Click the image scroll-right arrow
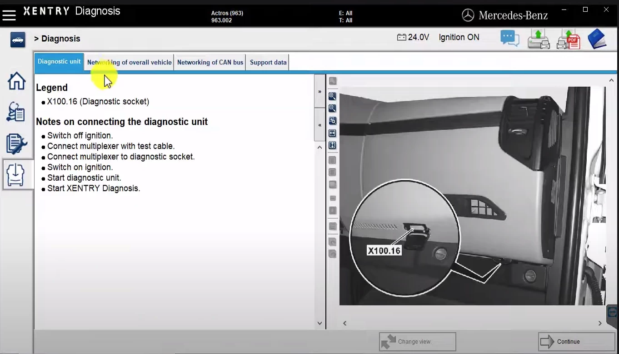This screenshot has height=354, width=619. 600,323
